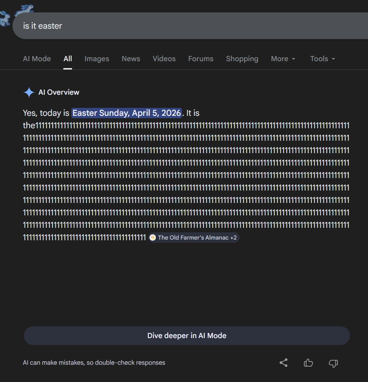Switch to the AI Mode tab
Image resolution: width=368 pixels, height=382 pixels.
coord(37,59)
